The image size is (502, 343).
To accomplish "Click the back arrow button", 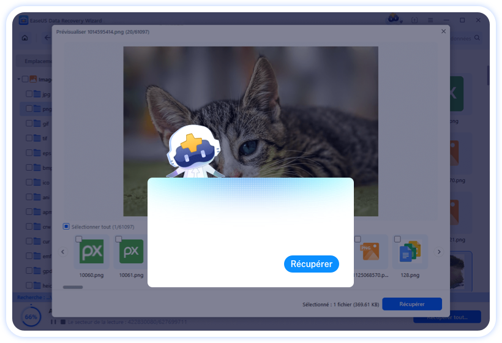I will click(47, 38).
